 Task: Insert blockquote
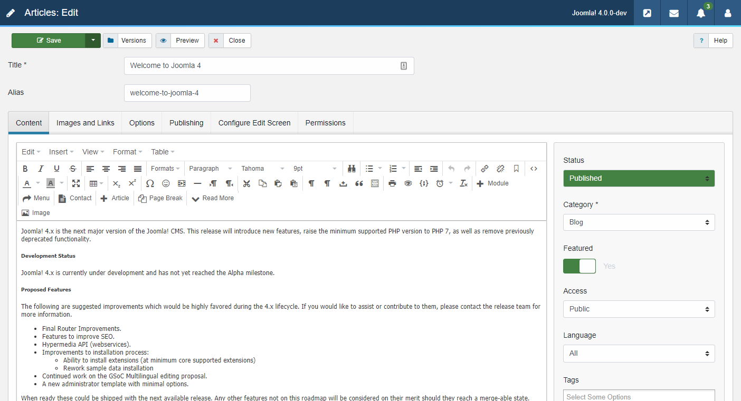[x=359, y=183]
